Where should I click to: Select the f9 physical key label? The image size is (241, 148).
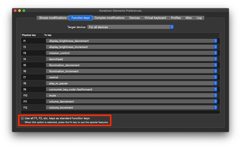[25, 90]
